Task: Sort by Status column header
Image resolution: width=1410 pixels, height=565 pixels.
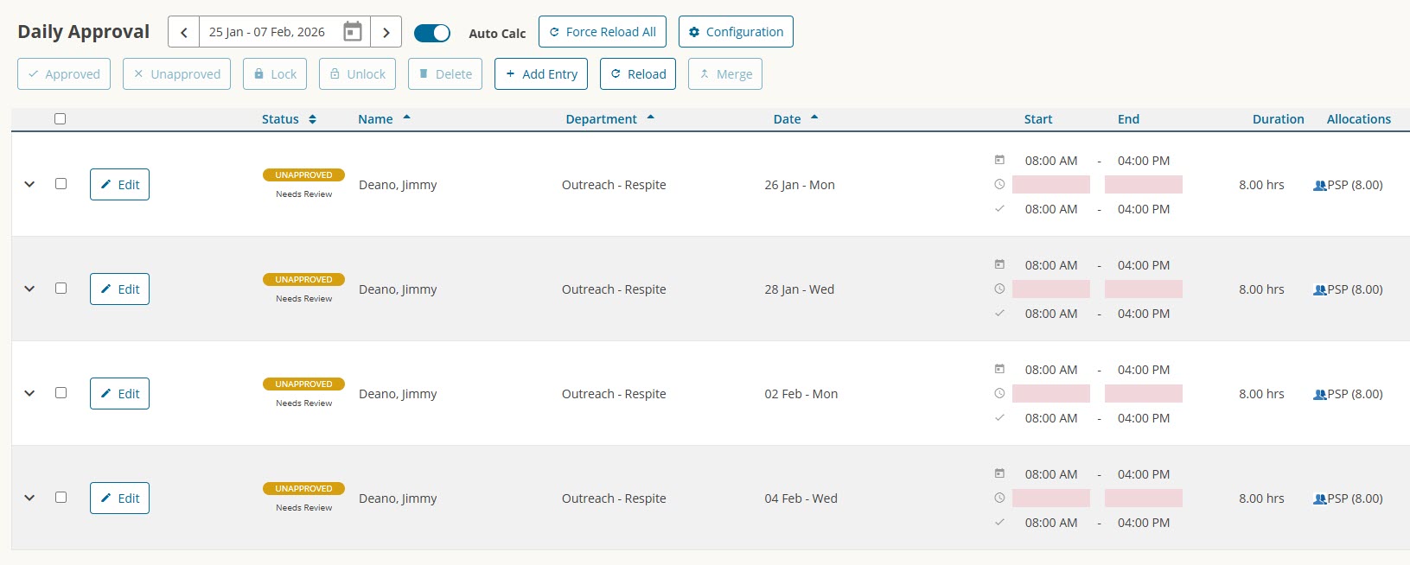Action: coord(289,119)
